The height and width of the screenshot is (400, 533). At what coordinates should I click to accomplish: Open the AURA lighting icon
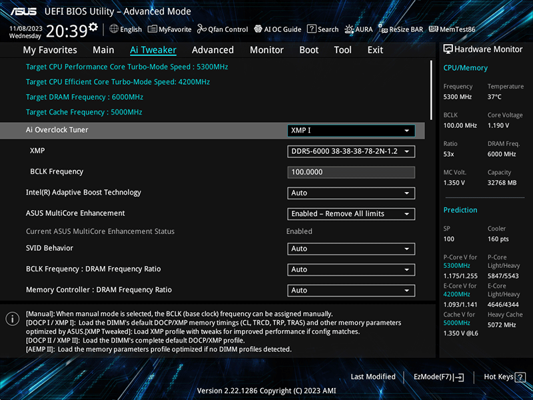[x=349, y=29]
